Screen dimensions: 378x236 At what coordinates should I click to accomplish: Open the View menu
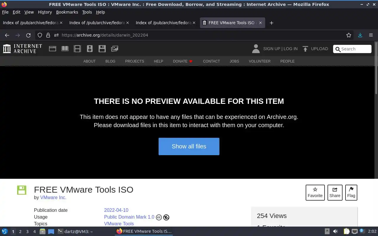[x=29, y=12]
